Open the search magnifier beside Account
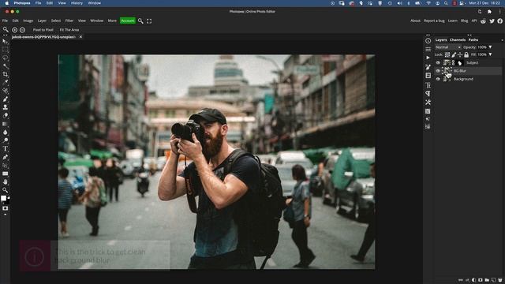505x284 pixels. coord(140,21)
